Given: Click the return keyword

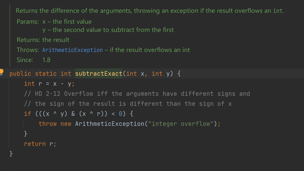Looking at the screenshot, I should pos(35,144).
